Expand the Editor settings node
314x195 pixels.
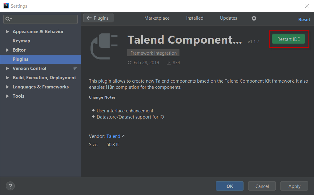[8, 50]
